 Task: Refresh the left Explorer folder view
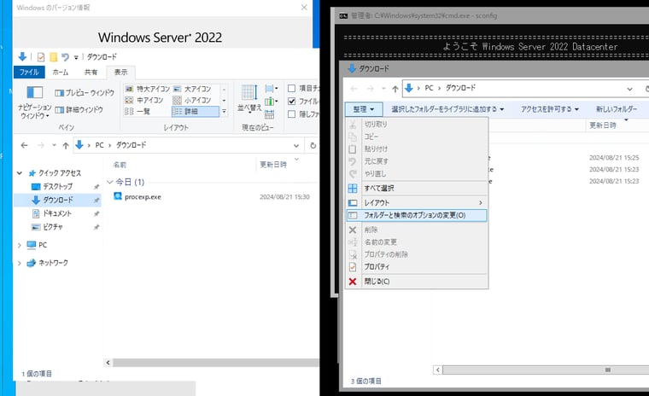click(x=313, y=145)
